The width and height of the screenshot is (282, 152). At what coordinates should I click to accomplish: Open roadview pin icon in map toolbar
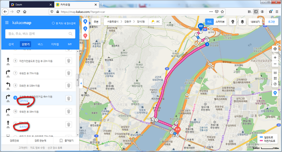click(x=233, y=22)
